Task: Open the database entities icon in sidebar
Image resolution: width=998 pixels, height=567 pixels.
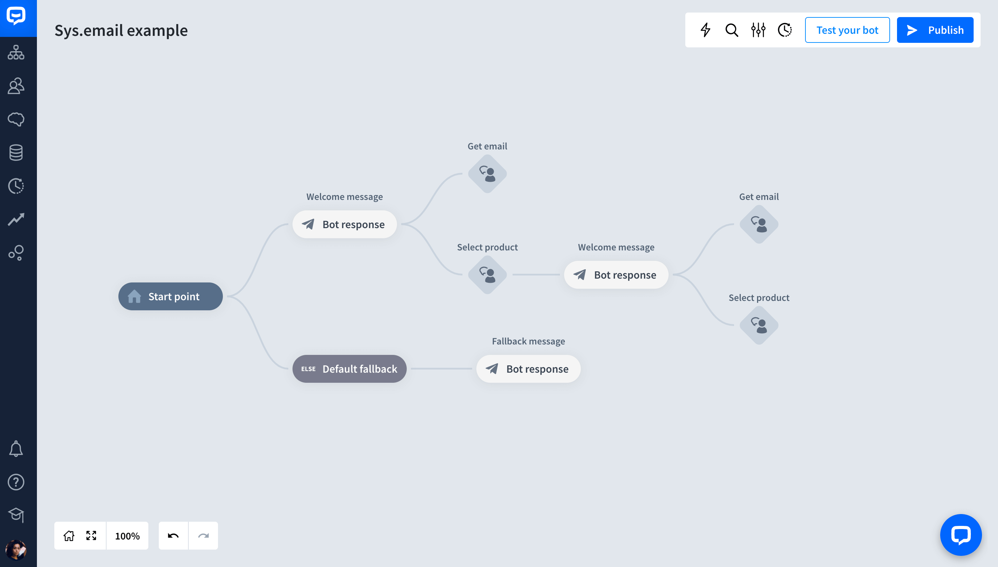Action: (16, 153)
